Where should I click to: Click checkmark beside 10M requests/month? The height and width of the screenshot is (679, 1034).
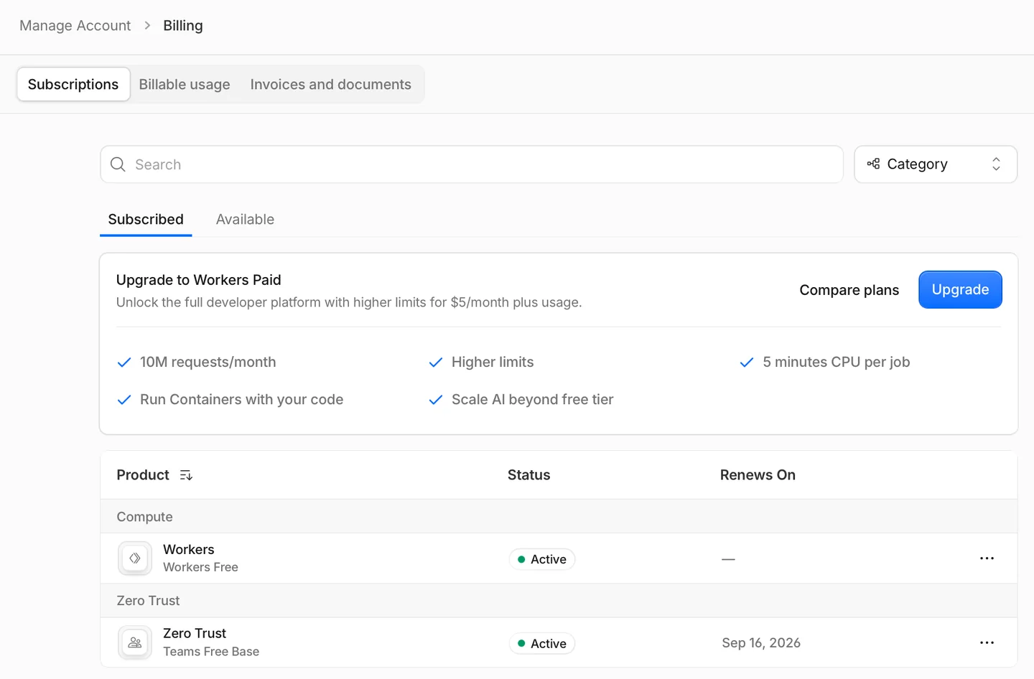click(x=124, y=362)
